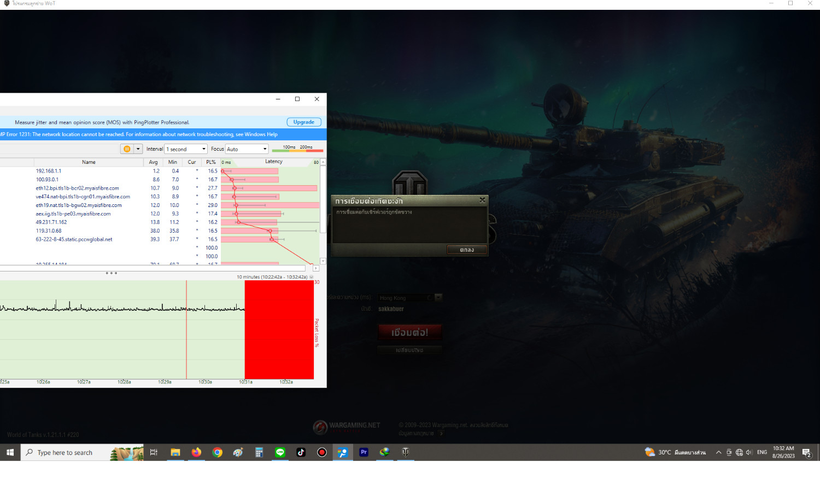Open the volume control in the system tray
Viewport: 820px width, 479px height.
(x=749, y=452)
